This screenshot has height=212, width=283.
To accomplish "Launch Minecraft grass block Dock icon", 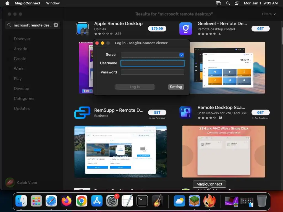I will [x=194, y=201].
